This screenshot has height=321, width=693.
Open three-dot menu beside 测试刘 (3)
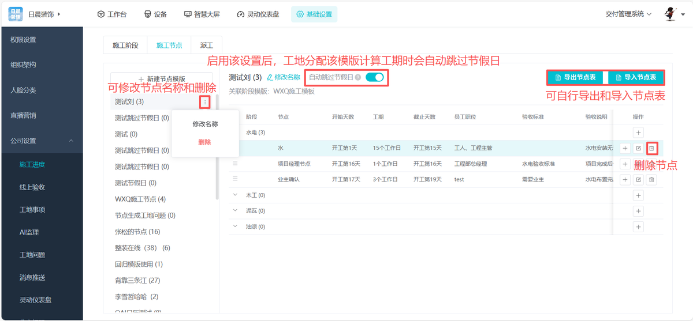pos(204,102)
